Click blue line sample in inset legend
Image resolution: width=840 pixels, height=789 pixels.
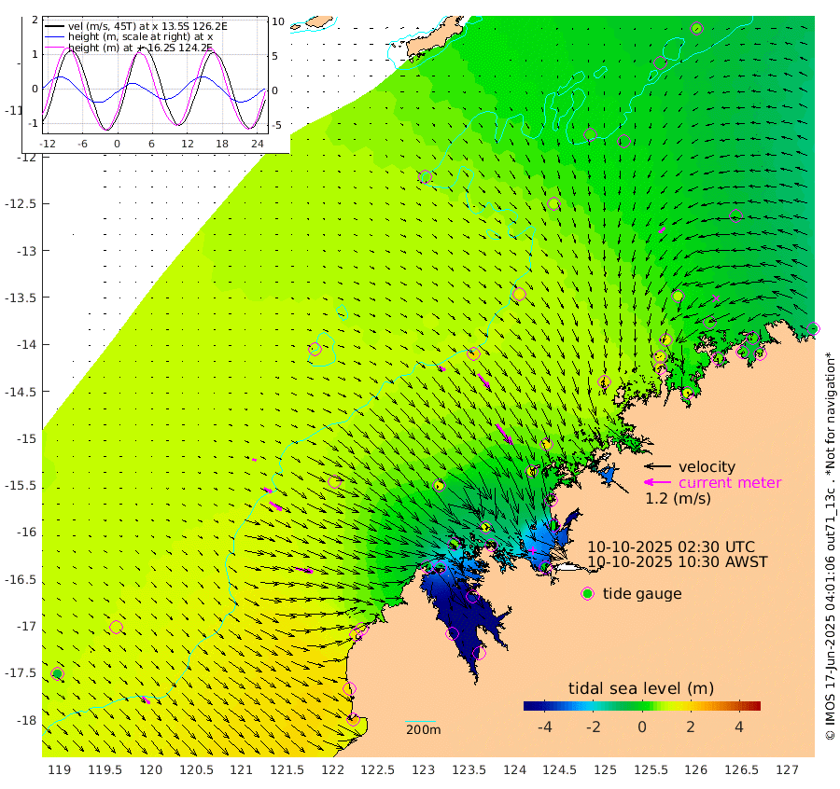coord(55,36)
